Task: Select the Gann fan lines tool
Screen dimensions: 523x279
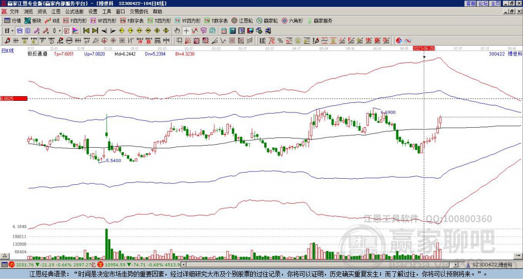Action: 188,41
